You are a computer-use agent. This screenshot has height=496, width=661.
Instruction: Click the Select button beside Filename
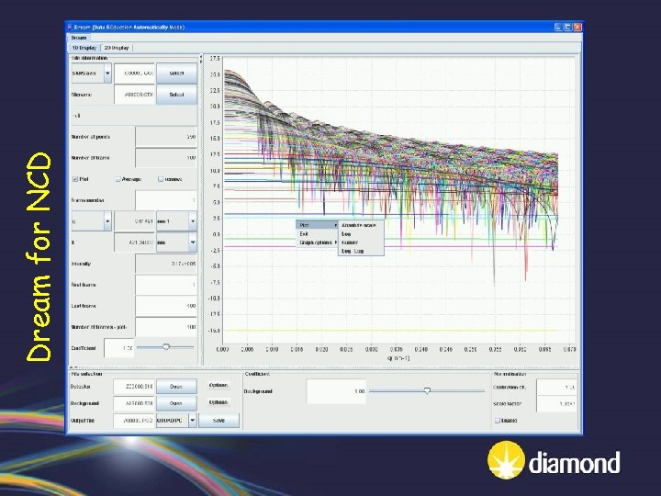pyautogui.click(x=176, y=94)
